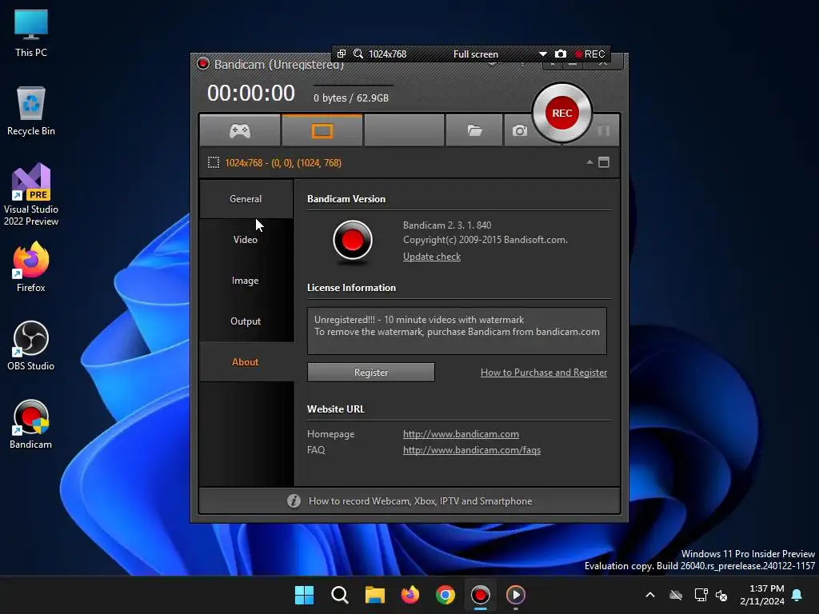Viewport: 819px width, 614px height.
Task: Click the media player taskbar icon
Action: (516, 595)
